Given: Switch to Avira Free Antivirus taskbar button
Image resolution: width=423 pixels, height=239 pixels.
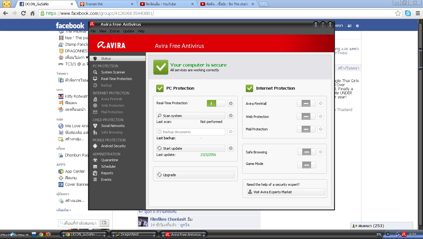Looking at the screenshot, I should tap(183, 234).
